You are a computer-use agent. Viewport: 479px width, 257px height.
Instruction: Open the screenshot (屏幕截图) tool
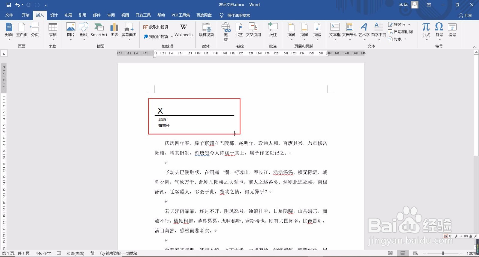click(x=129, y=31)
